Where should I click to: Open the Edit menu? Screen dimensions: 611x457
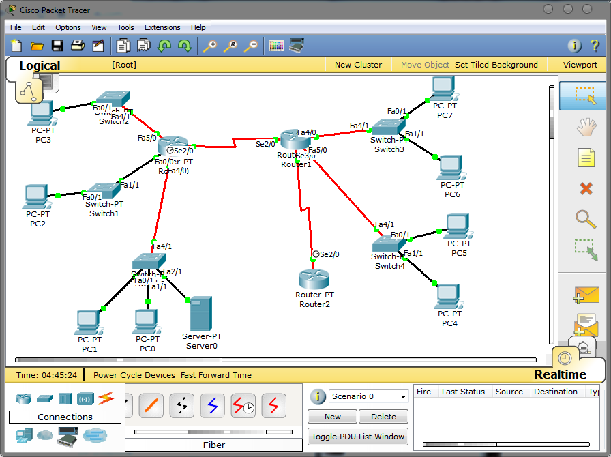(x=38, y=27)
